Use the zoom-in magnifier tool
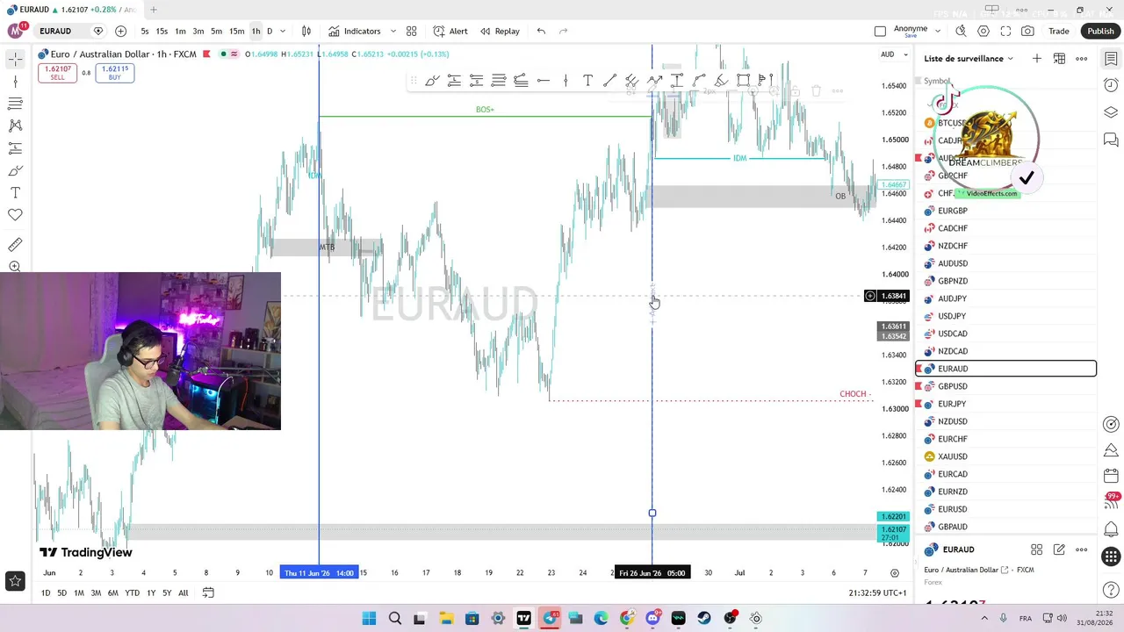The height and width of the screenshot is (632, 1124). click(x=15, y=267)
